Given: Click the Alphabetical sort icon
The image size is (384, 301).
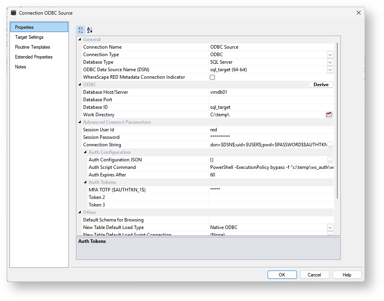Looking at the screenshot, I should click(90, 30).
